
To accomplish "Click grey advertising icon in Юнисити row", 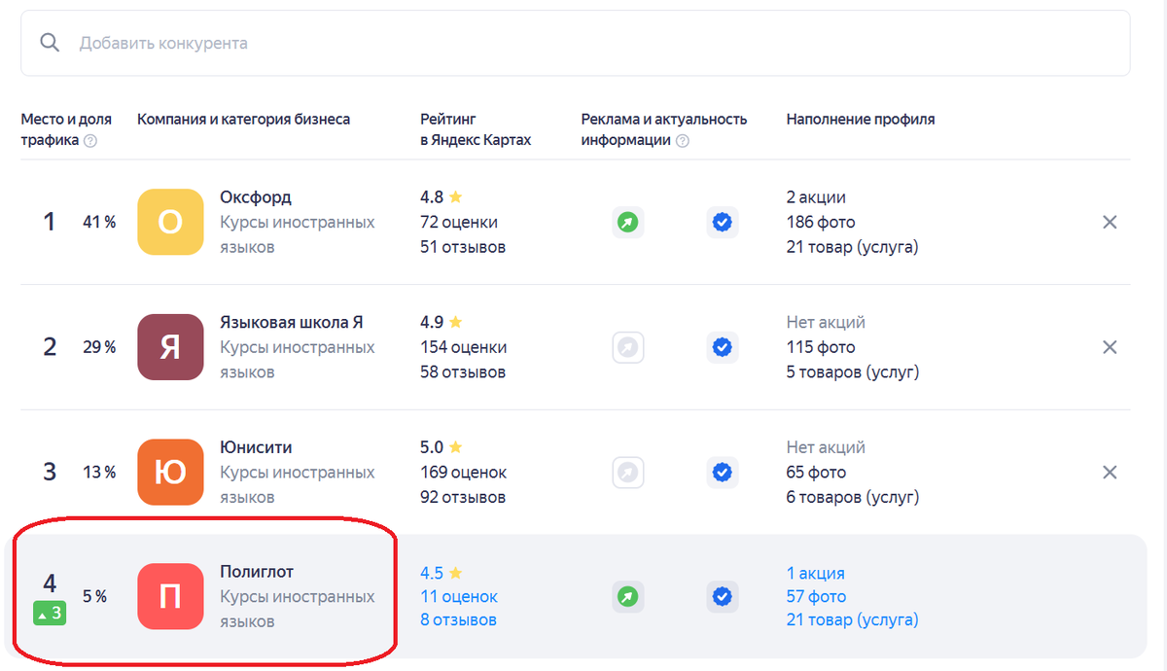I will [x=628, y=473].
